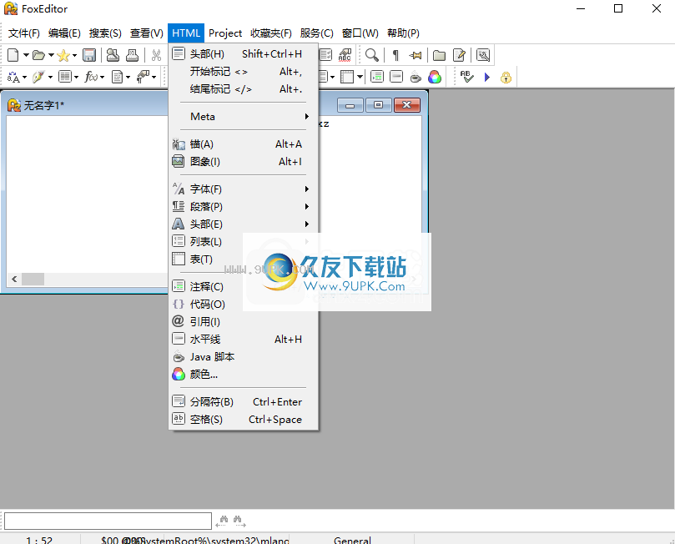Click document horizontal scrollbar left arrow
The image size is (675, 544).
pyautogui.click(x=14, y=279)
